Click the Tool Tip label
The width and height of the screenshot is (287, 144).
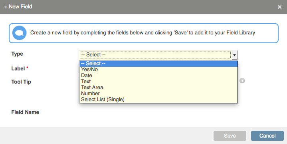(21, 82)
